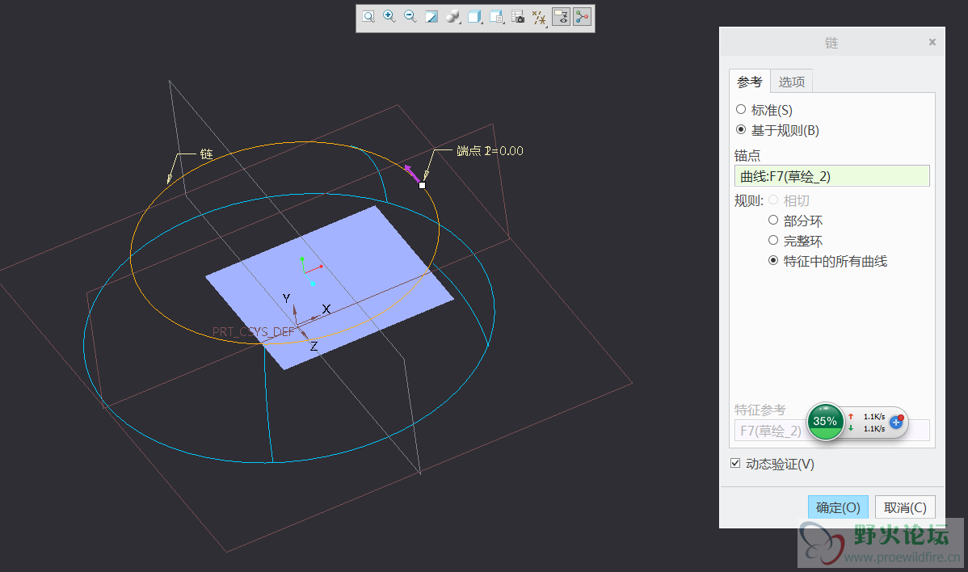
Task: Toggle the spin center icon
Action: pyautogui.click(x=582, y=17)
